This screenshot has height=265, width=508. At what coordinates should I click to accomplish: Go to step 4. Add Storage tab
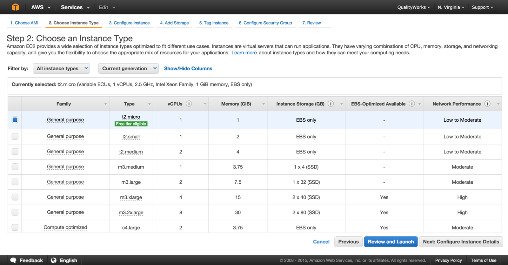point(174,23)
